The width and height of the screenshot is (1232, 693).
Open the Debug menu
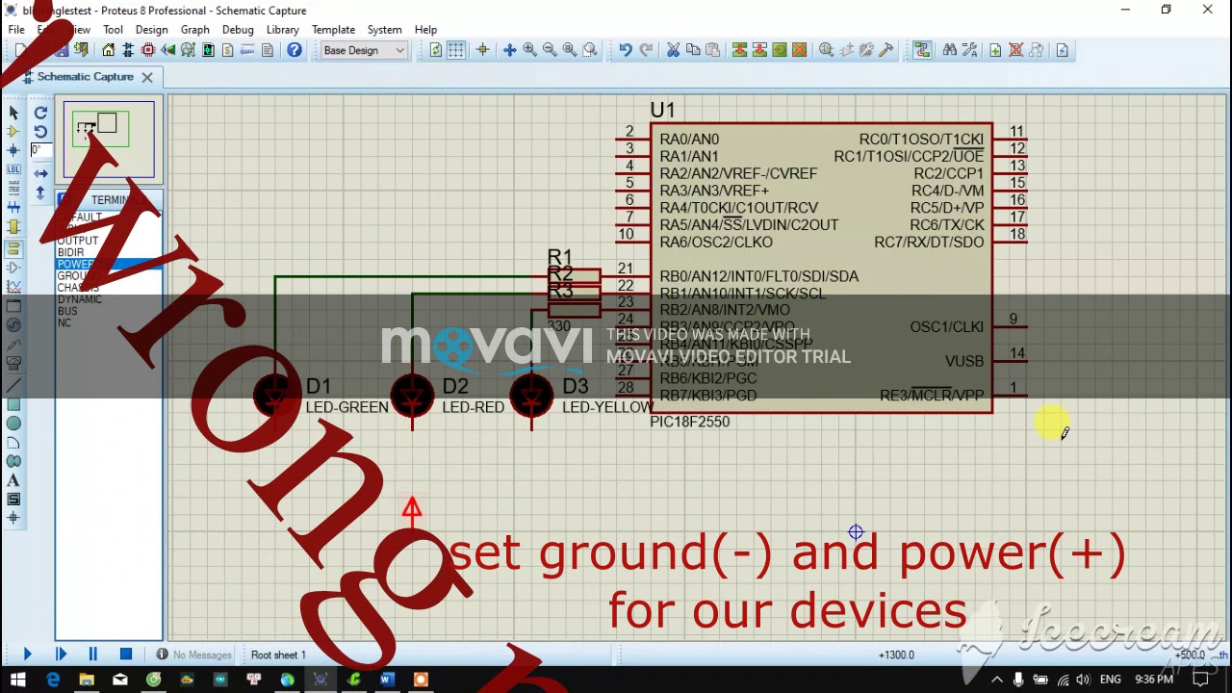coord(238,30)
